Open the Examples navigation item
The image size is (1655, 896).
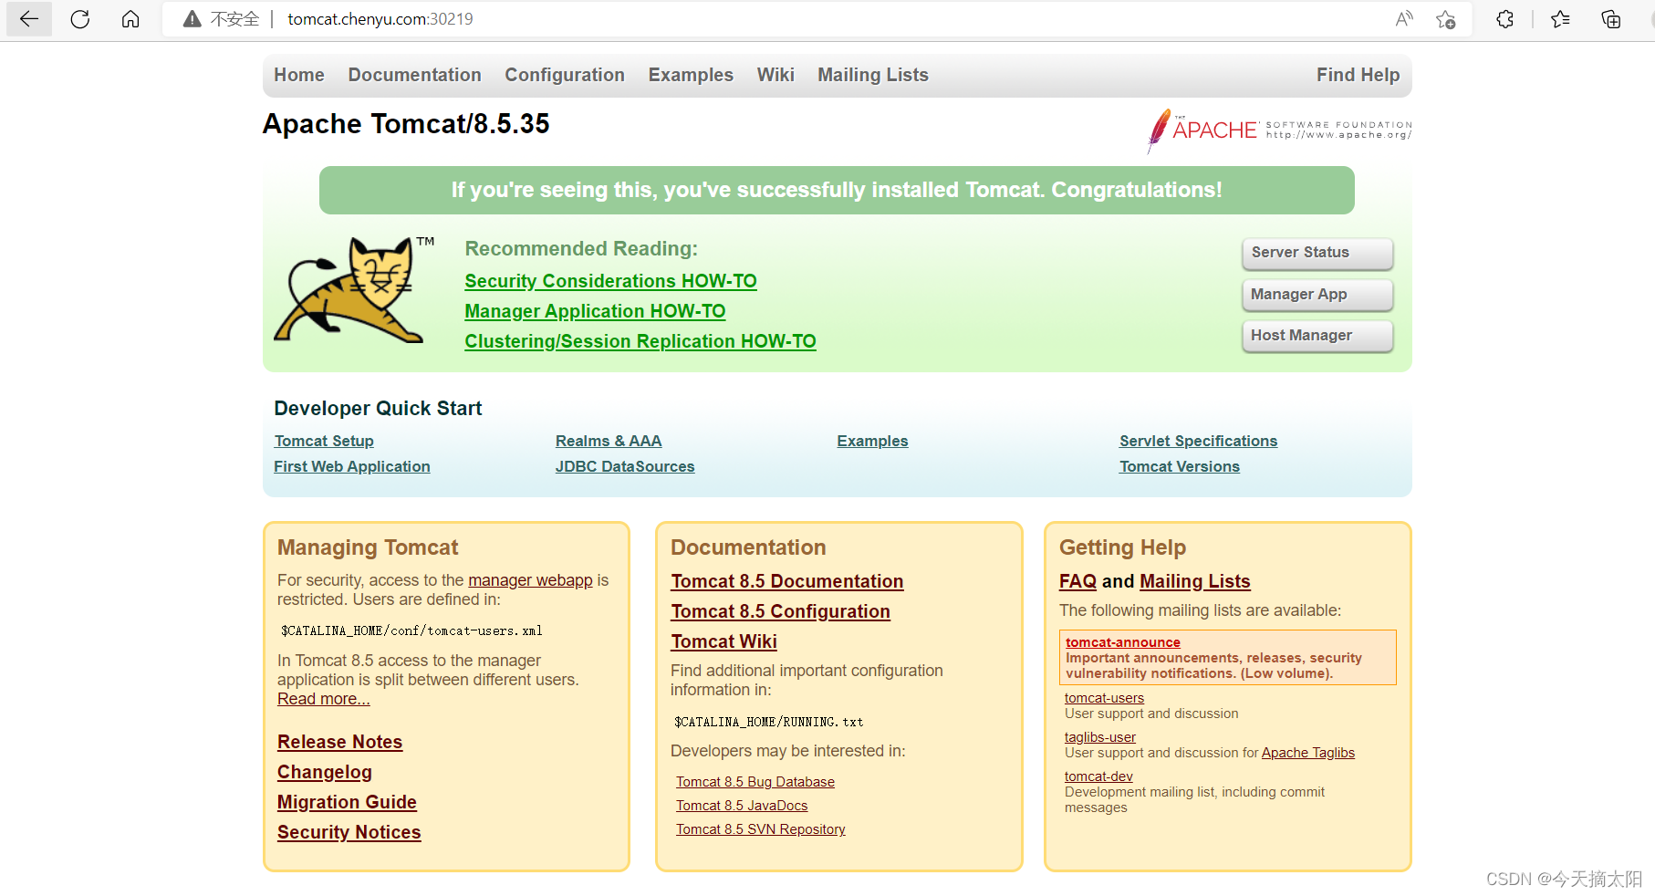point(691,75)
